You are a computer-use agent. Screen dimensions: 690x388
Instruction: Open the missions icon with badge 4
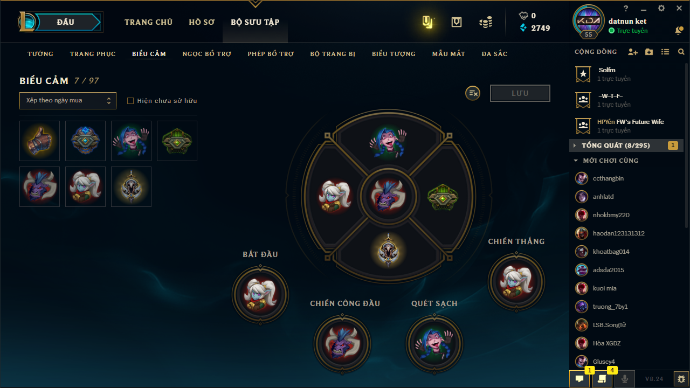602,379
